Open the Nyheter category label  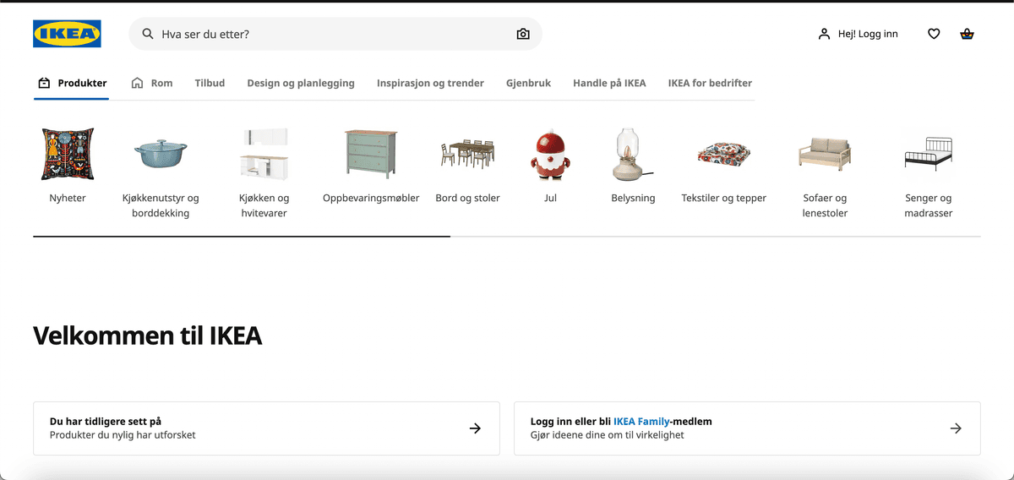[x=68, y=198]
